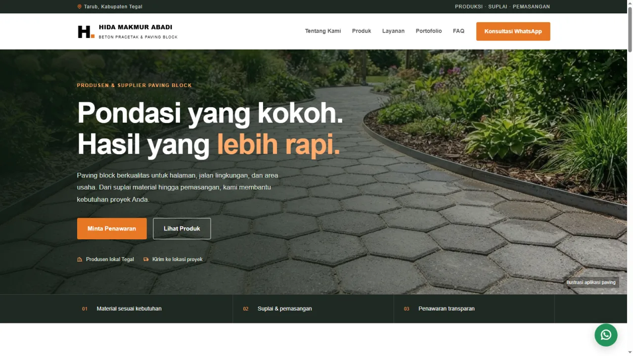Open the Produk navigation item
The image size is (633, 356).
click(x=362, y=31)
